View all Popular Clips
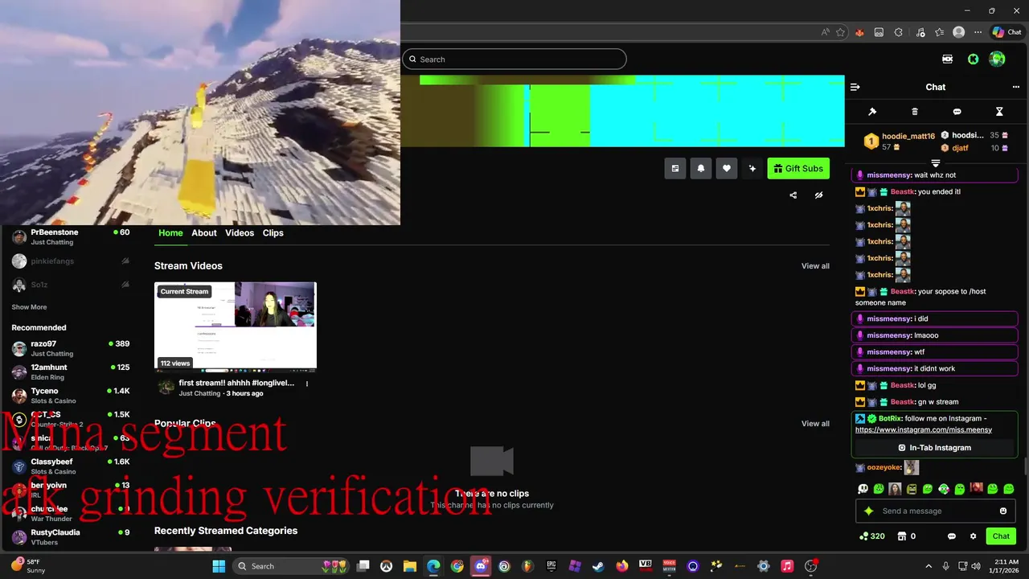This screenshot has width=1029, height=579. pos(815,424)
